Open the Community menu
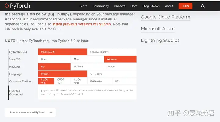Viewport: 220px width, 122px height. 101,6
